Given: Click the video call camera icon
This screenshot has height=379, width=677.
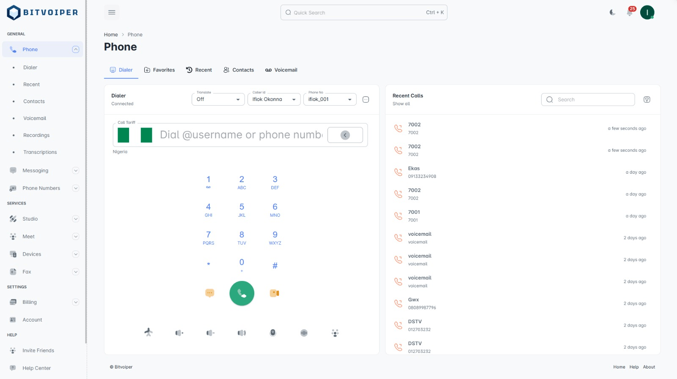Looking at the screenshot, I should coord(274,293).
